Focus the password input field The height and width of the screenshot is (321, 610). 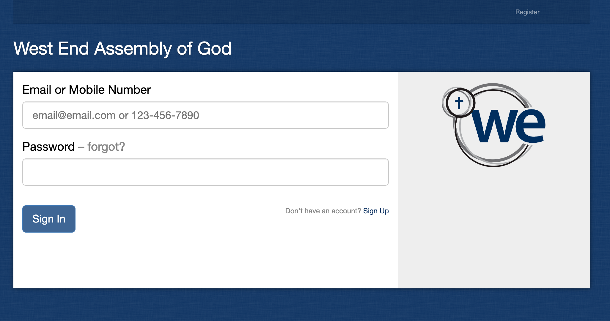coord(205,172)
